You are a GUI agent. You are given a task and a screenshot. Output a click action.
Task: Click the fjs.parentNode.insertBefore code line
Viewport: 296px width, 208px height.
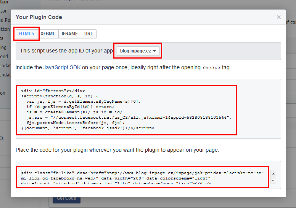point(76,123)
